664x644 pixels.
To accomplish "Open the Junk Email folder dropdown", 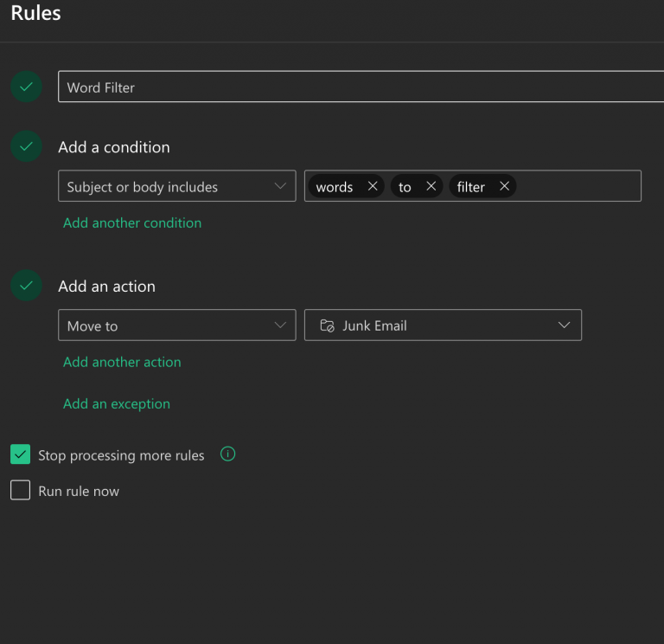I will (x=443, y=325).
